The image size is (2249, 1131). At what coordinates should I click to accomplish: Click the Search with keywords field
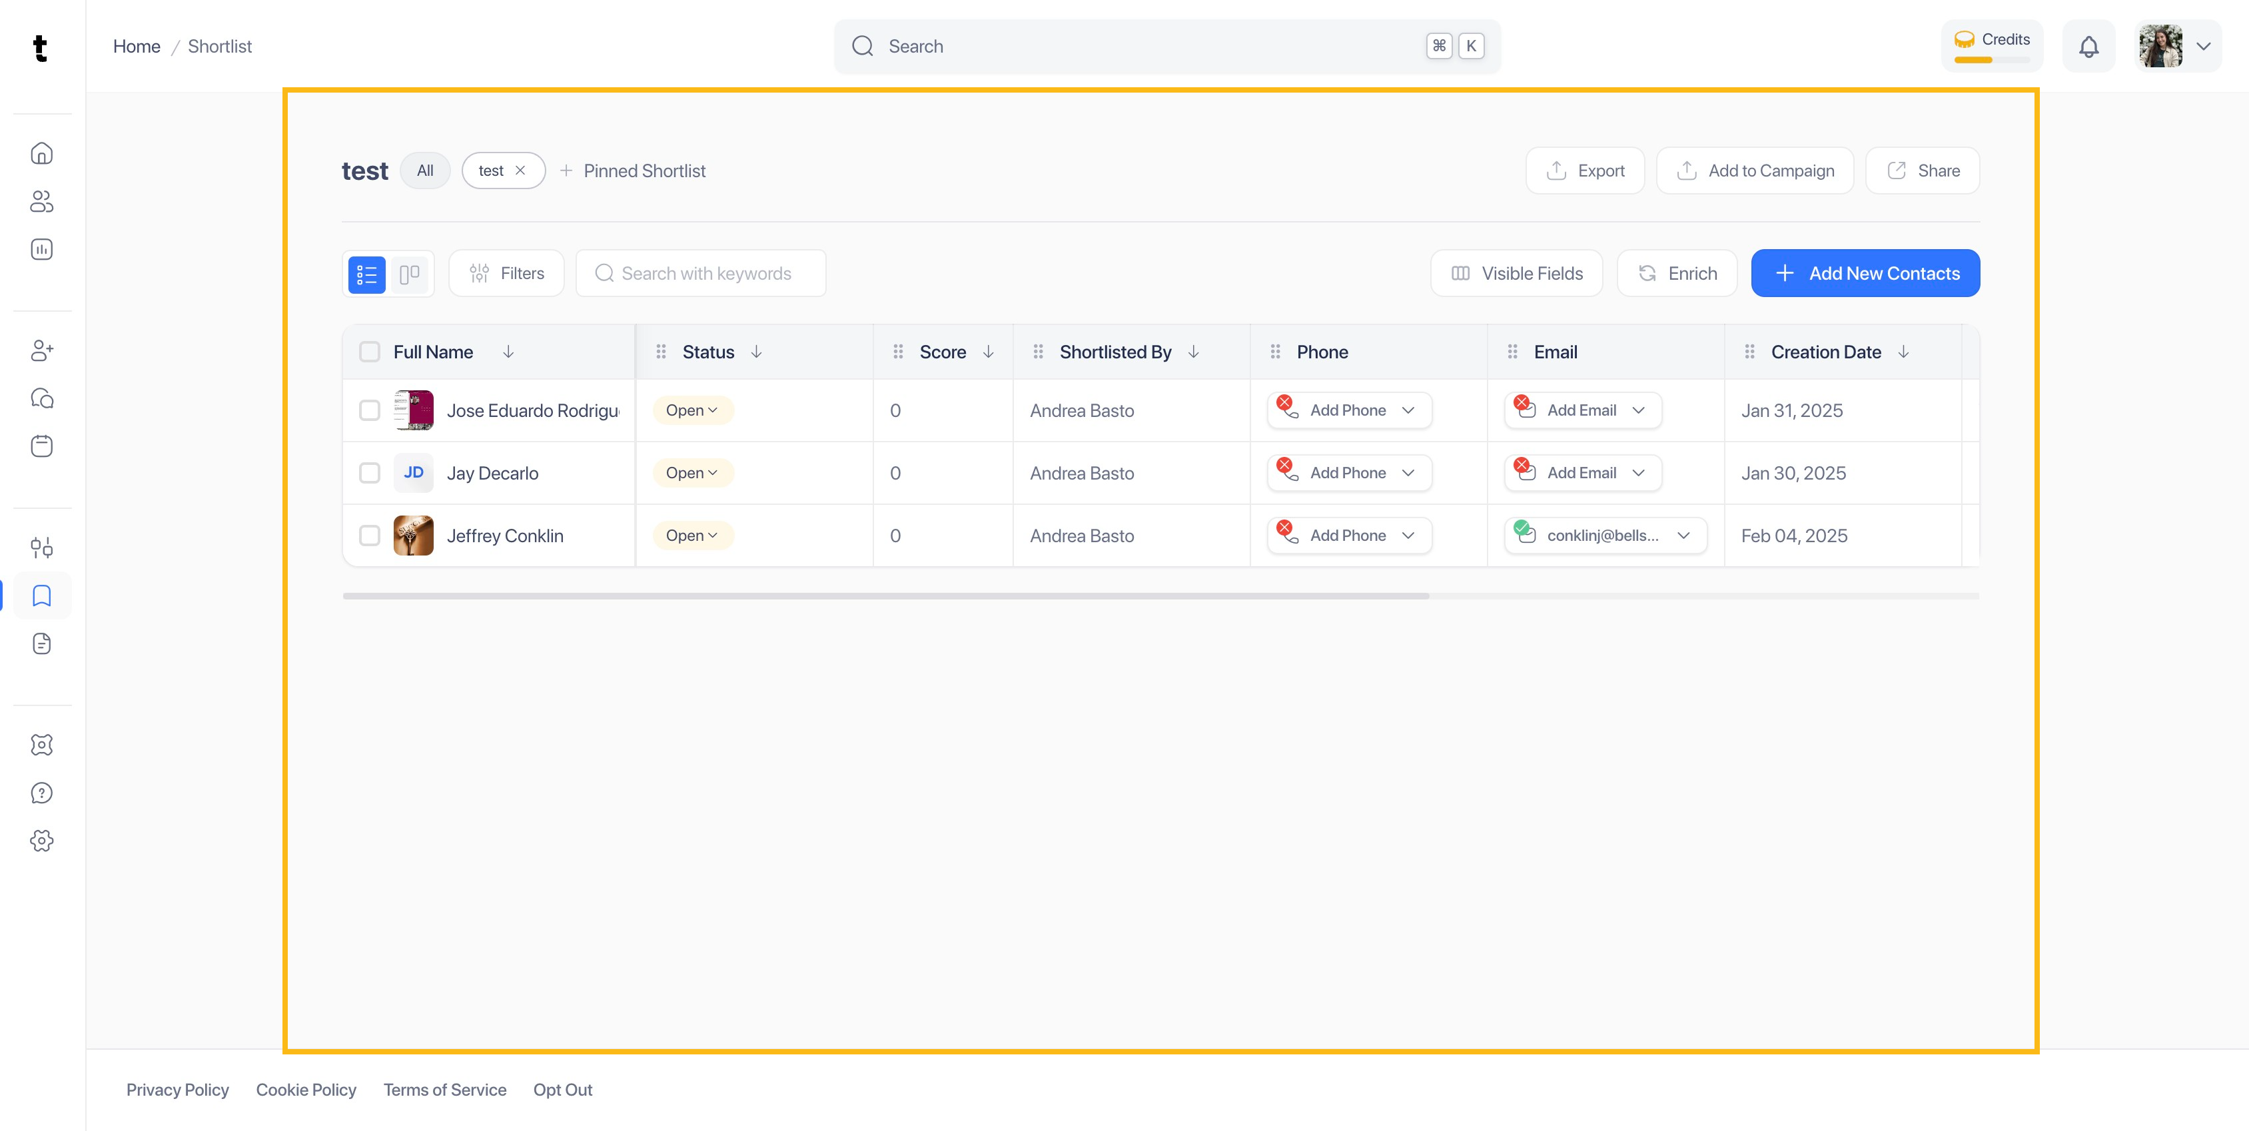click(x=705, y=274)
